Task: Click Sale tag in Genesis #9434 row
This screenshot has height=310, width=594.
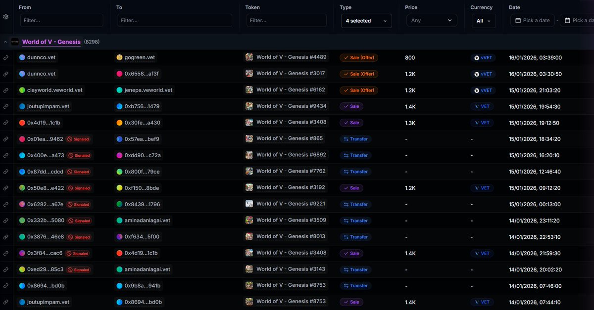Action: (x=351, y=106)
